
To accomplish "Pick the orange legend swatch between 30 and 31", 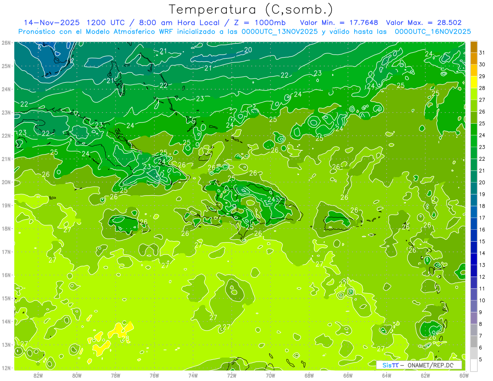I will coord(474,59).
